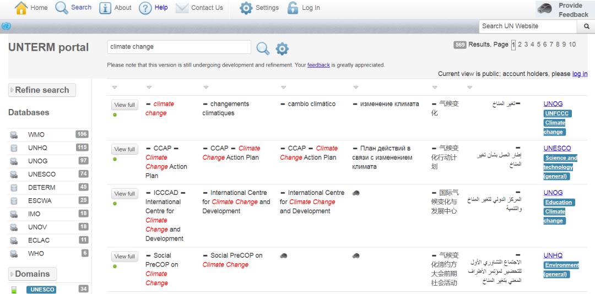Viewport: 595px width, 294px height.
Task: Open search options gear beside term box
Action: click(x=282, y=48)
